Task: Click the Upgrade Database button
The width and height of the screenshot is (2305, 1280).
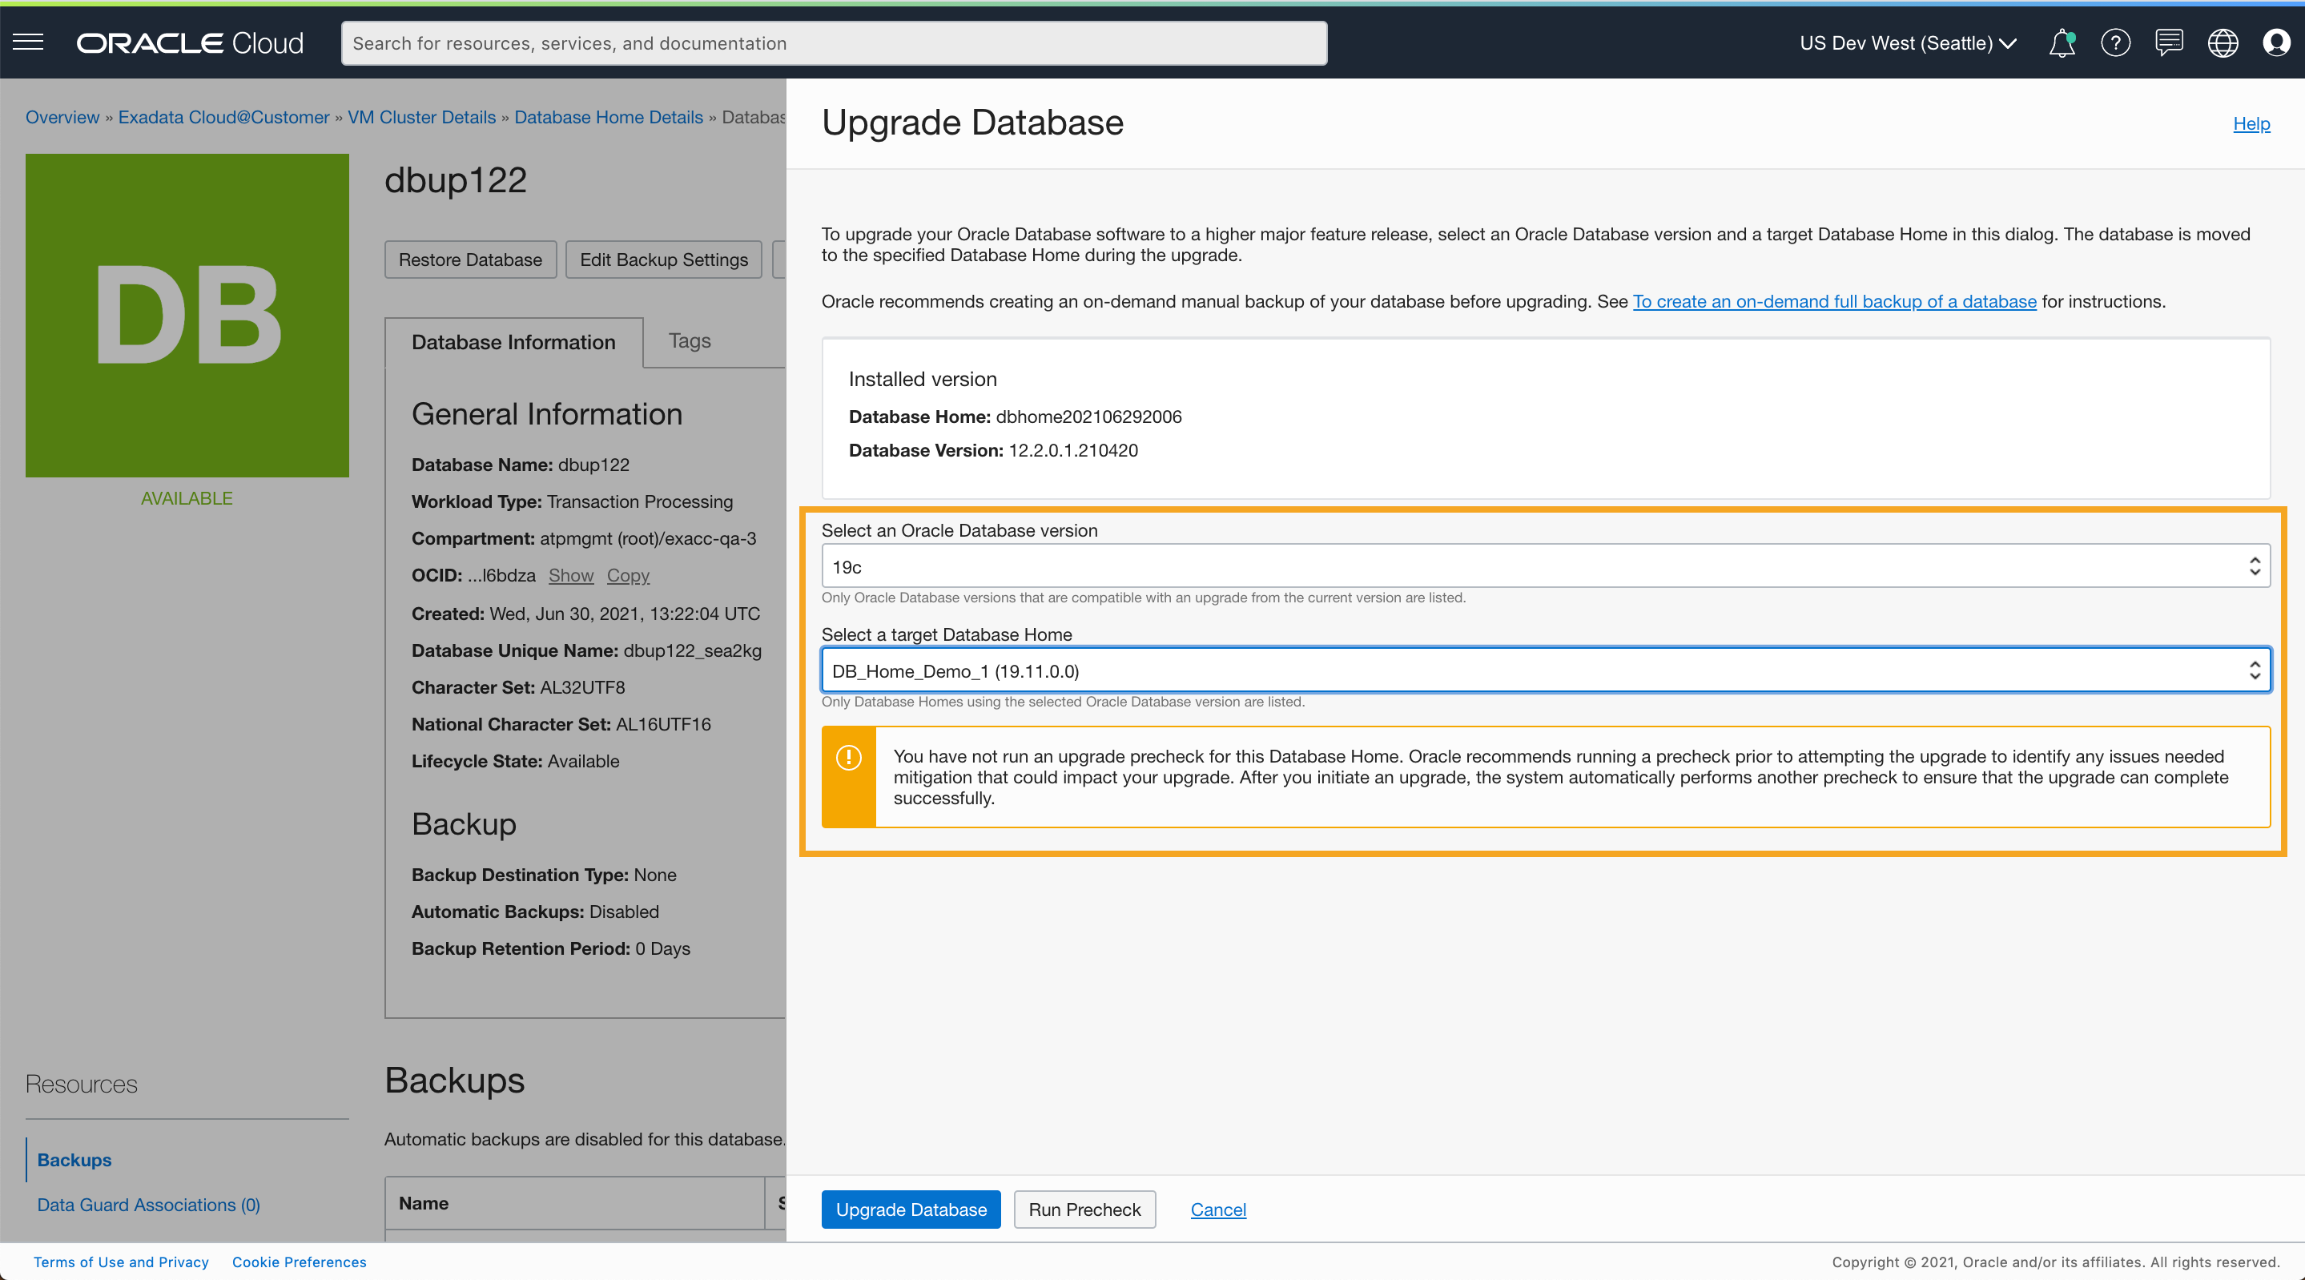Action: point(910,1210)
